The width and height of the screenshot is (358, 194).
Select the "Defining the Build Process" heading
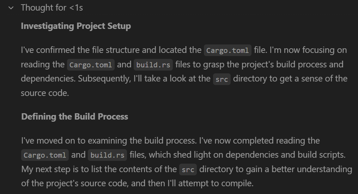pos(75,117)
